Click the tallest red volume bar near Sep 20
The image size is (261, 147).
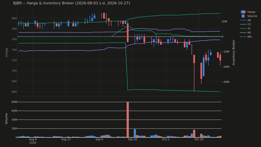point(128,119)
